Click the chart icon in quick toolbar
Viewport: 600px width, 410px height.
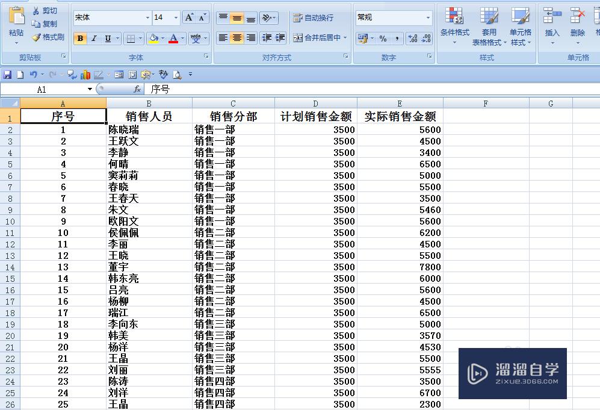[85, 75]
